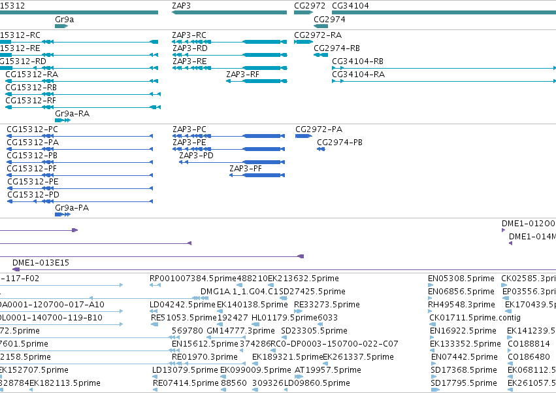Open the LD13079.5prime EST label

(185, 371)
